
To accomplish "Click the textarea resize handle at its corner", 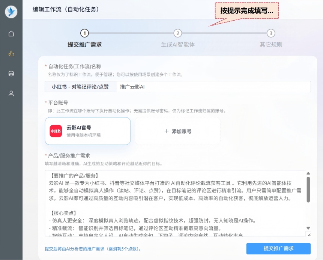I will coord(308,234).
